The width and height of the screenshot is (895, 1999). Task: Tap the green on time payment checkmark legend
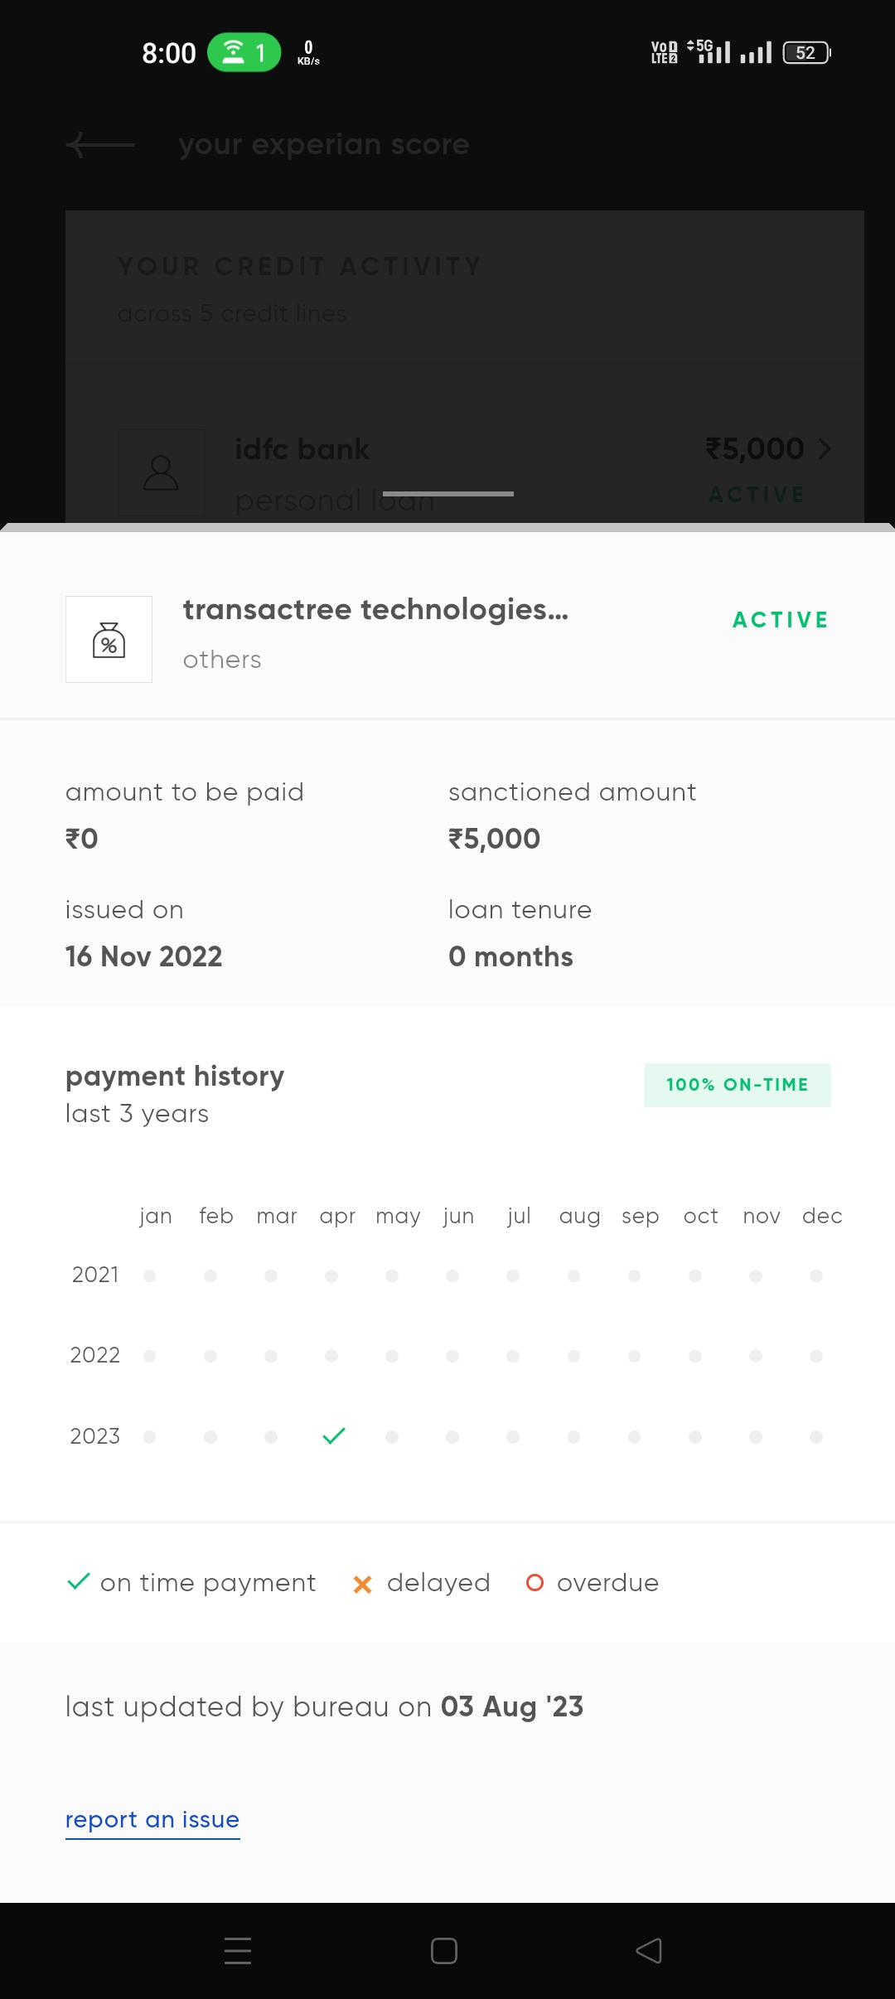point(78,1582)
